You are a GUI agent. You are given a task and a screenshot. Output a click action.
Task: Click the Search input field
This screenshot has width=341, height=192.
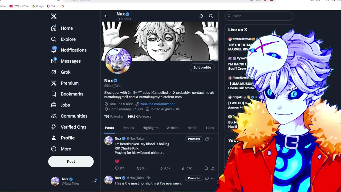tap(259, 16)
